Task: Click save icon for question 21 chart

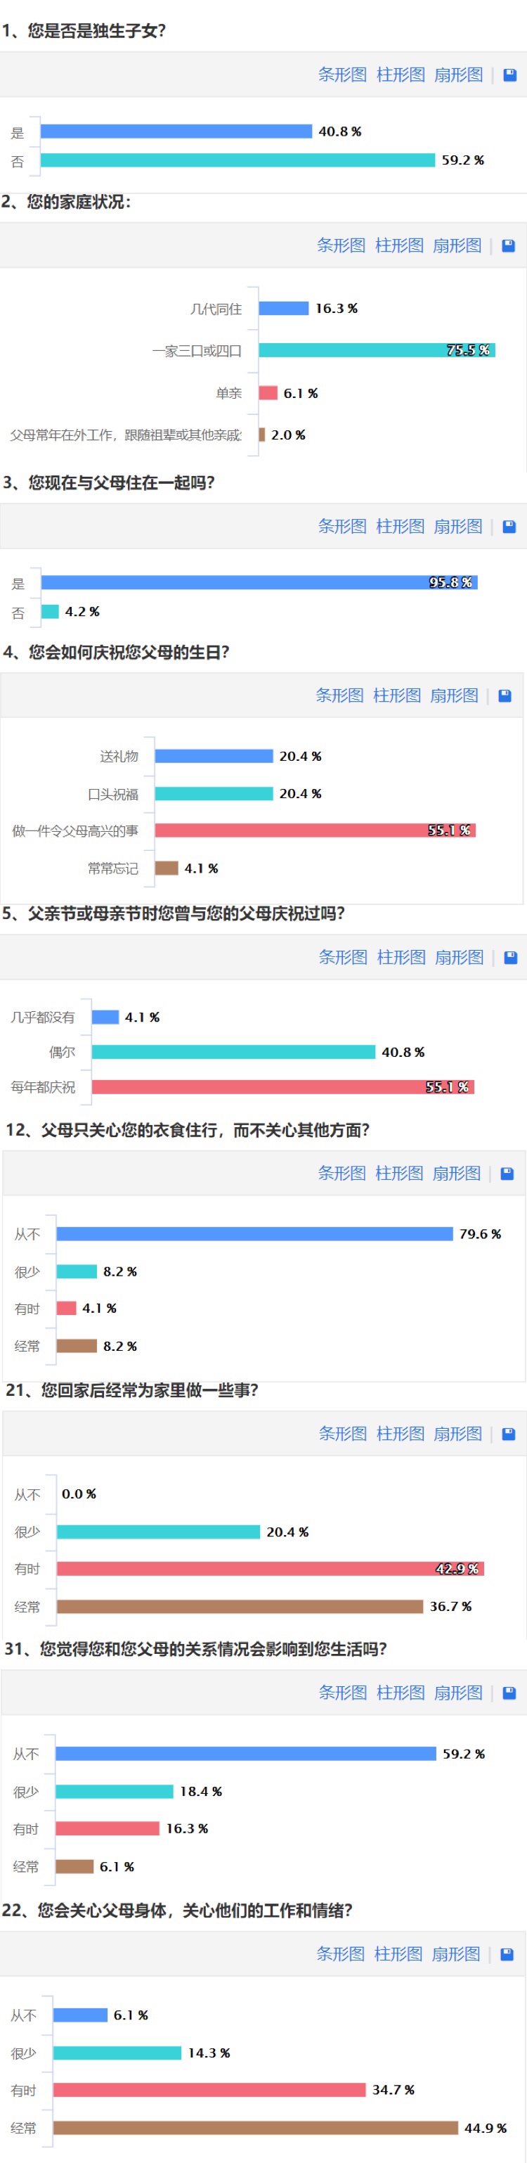Action: (509, 1434)
